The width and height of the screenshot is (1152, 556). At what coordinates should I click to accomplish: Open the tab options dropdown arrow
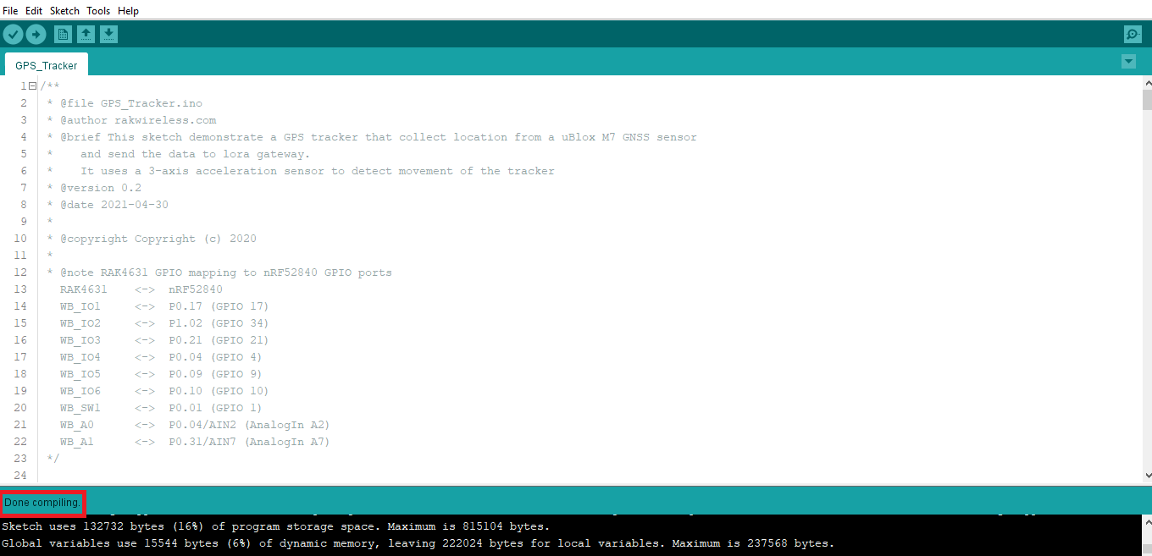[1128, 62]
